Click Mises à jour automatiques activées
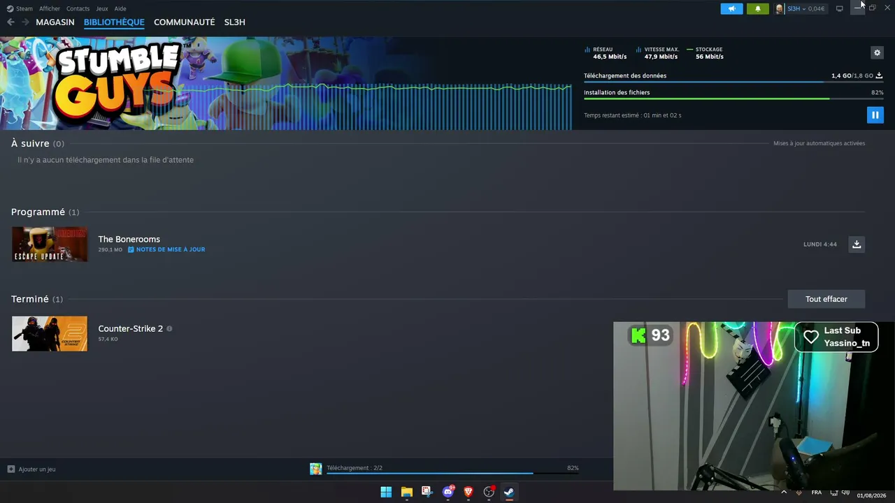Viewport: 895px width, 503px height. [x=819, y=143]
